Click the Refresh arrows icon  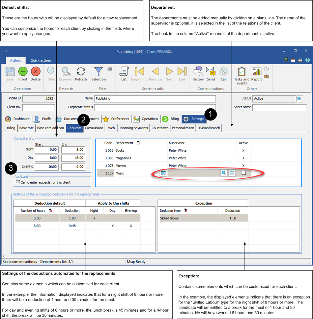tap(81, 72)
